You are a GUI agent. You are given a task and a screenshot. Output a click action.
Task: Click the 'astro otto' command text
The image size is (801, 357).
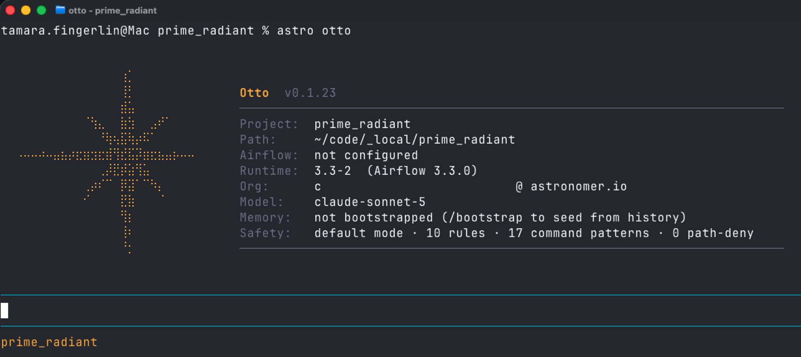[314, 31]
